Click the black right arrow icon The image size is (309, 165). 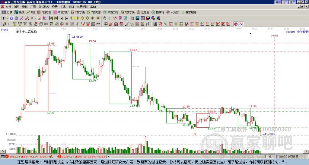67,18
